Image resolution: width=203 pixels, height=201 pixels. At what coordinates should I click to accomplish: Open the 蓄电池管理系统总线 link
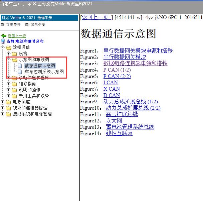click(130, 127)
